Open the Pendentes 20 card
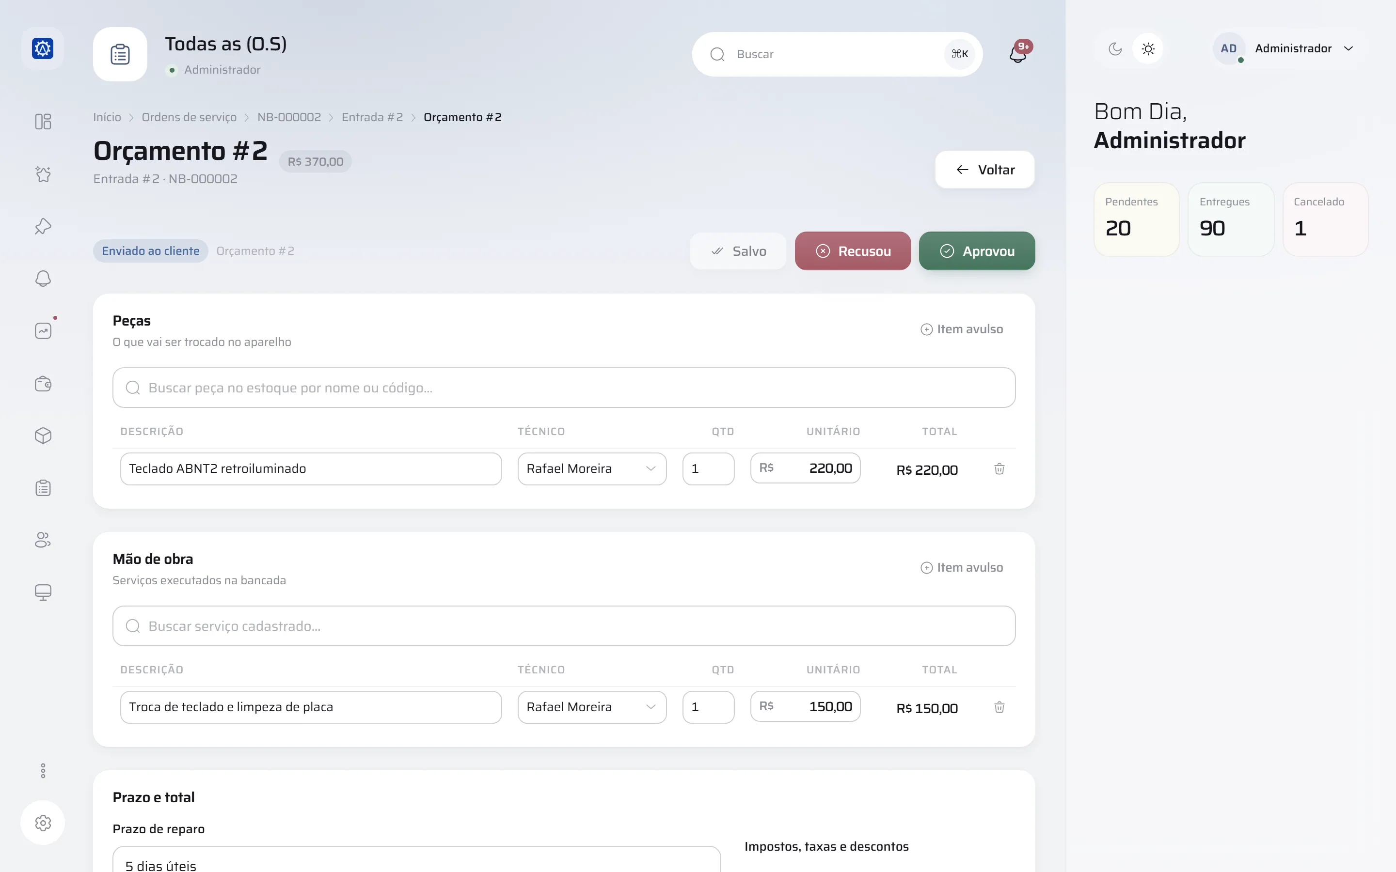 tap(1136, 219)
